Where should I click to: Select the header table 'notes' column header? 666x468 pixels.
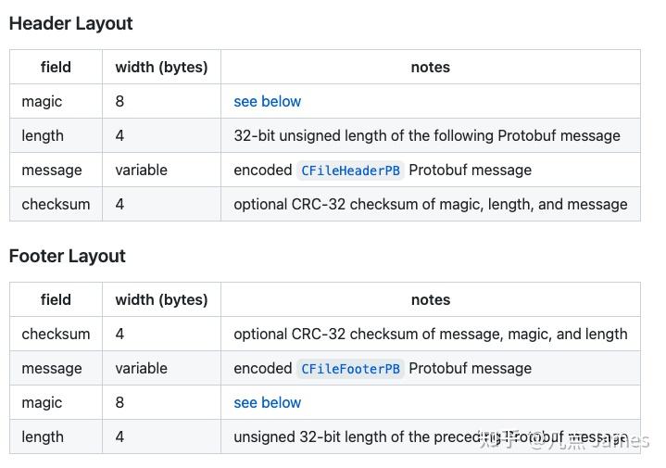point(430,67)
